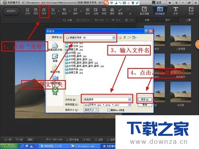Expand the 文件名 dropdown arrow

click(x=129, y=99)
